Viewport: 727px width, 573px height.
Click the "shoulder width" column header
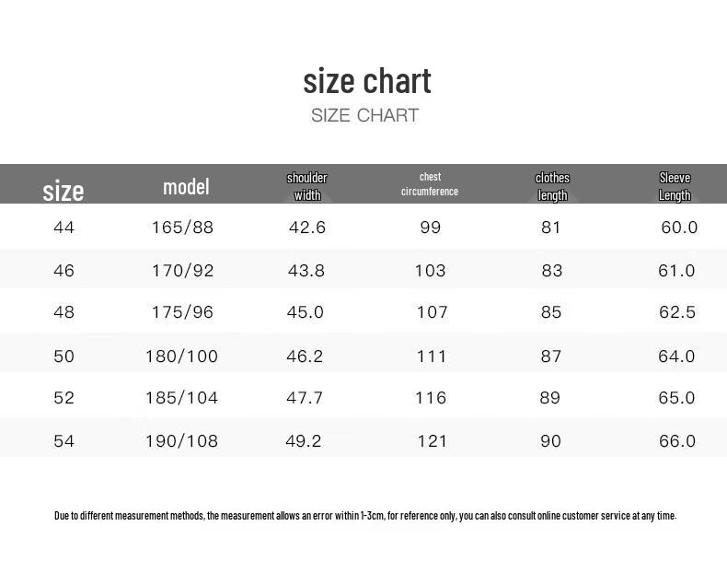306,186
